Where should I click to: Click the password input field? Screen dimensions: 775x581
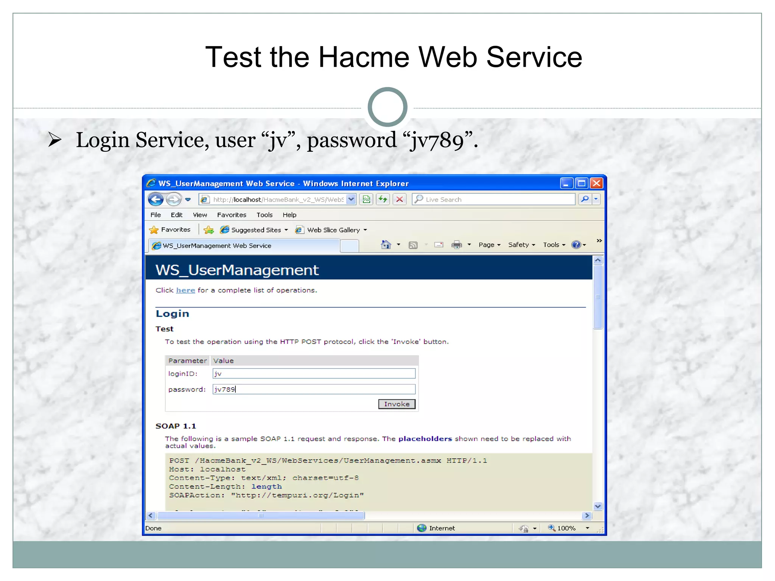click(314, 389)
